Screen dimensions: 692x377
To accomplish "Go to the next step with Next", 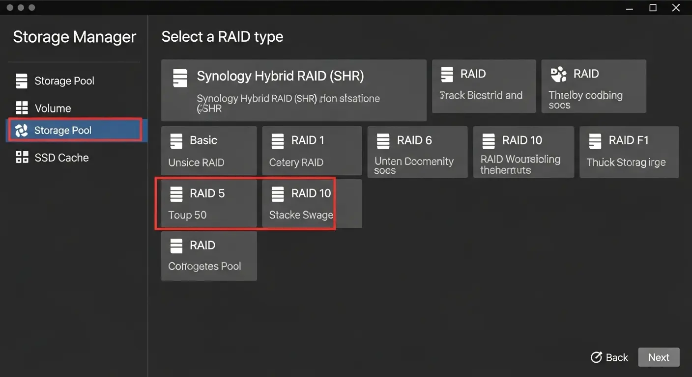I will coord(659,357).
